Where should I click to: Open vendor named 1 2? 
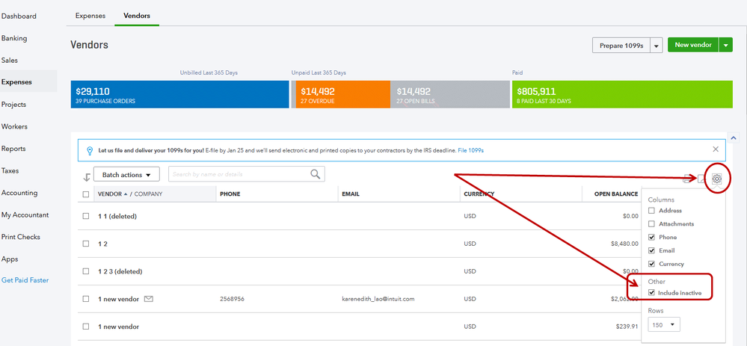click(102, 244)
